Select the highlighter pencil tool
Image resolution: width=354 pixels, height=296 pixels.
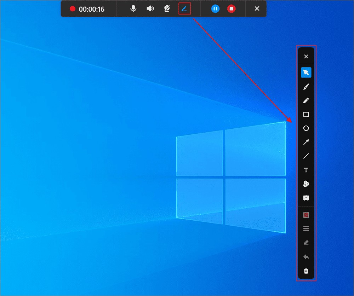pyautogui.click(x=306, y=100)
